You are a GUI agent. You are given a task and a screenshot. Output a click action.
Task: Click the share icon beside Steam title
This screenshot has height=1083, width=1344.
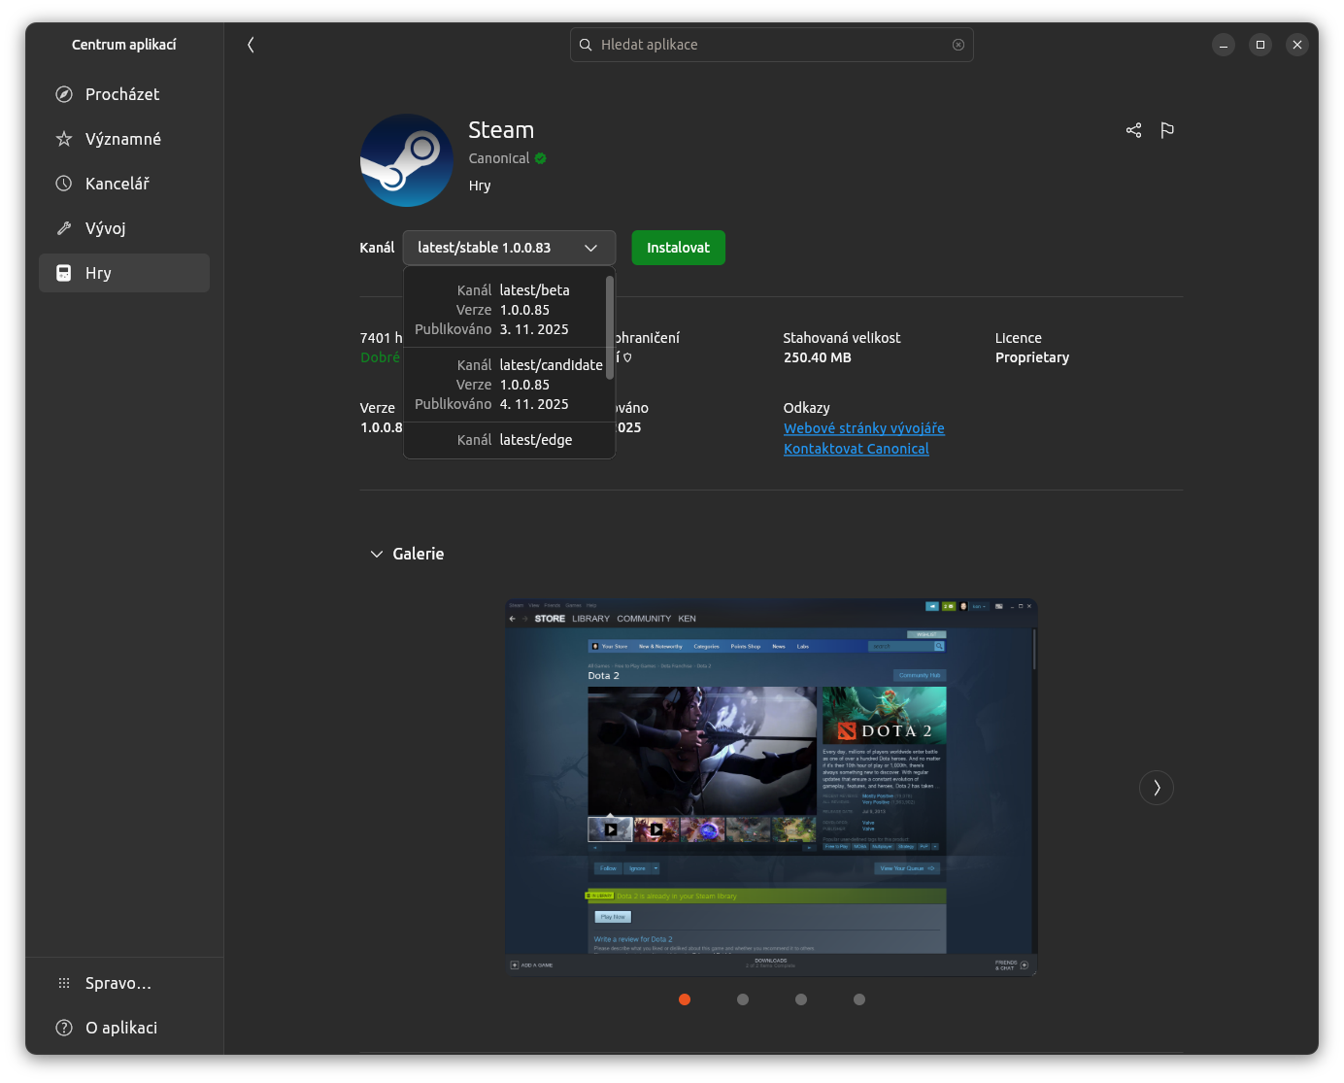point(1133,130)
